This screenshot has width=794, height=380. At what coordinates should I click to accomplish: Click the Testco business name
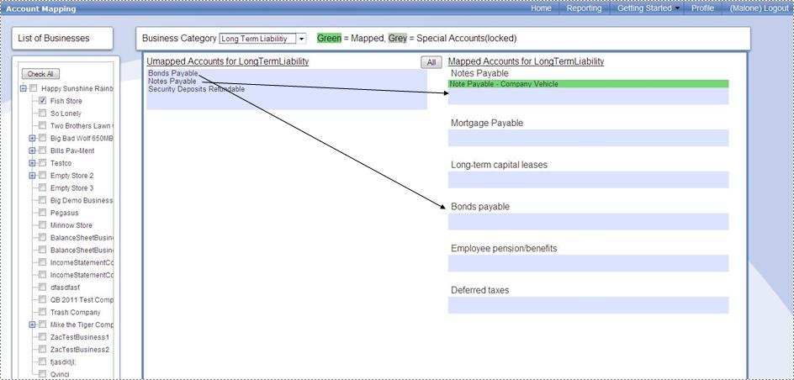[61, 163]
